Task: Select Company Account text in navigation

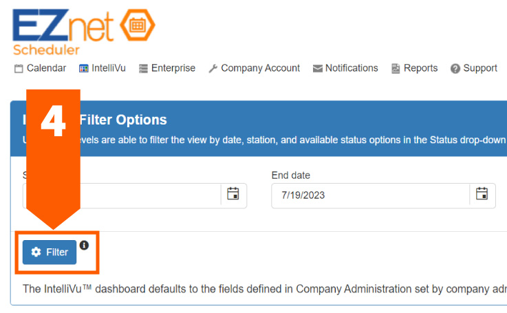Action: [260, 68]
